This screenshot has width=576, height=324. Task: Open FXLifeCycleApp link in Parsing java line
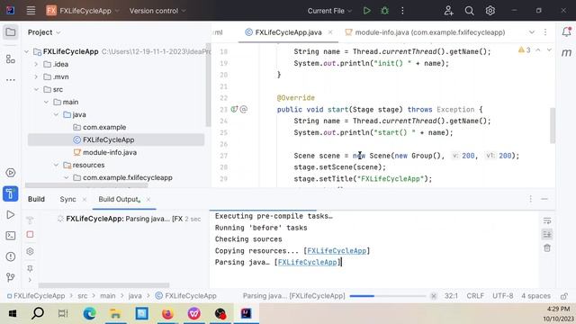coord(308,262)
